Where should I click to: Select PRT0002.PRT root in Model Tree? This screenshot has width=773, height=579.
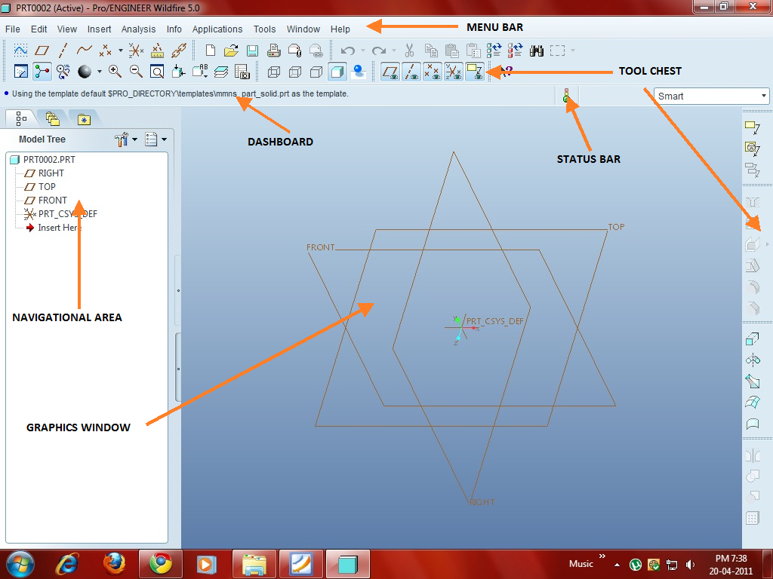click(49, 160)
